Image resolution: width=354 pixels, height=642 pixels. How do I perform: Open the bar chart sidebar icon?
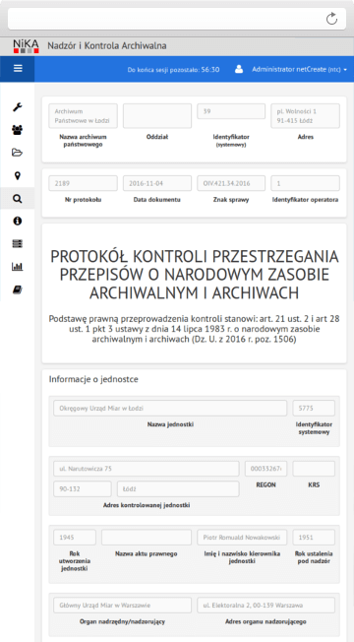[x=17, y=267]
